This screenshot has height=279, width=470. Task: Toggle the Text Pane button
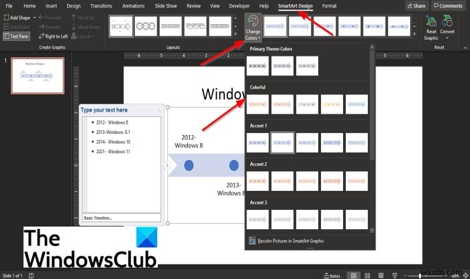[17, 36]
